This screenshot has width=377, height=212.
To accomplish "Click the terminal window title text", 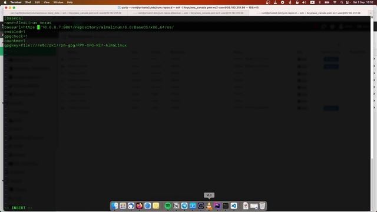I will click(190, 8).
